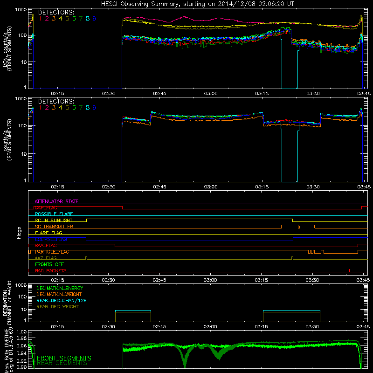This screenshot has height=373, width=373.
Task: Select detector 6 in the front segments legend
Action: click(74, 19)
